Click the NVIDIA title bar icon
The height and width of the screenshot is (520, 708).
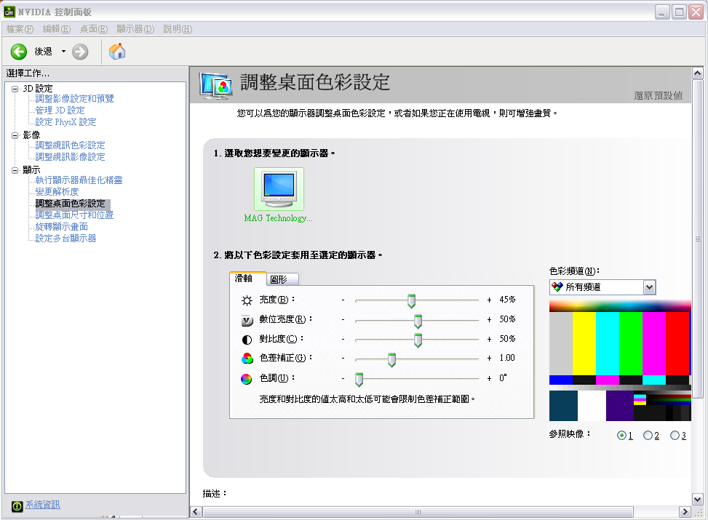click(9, 12)
